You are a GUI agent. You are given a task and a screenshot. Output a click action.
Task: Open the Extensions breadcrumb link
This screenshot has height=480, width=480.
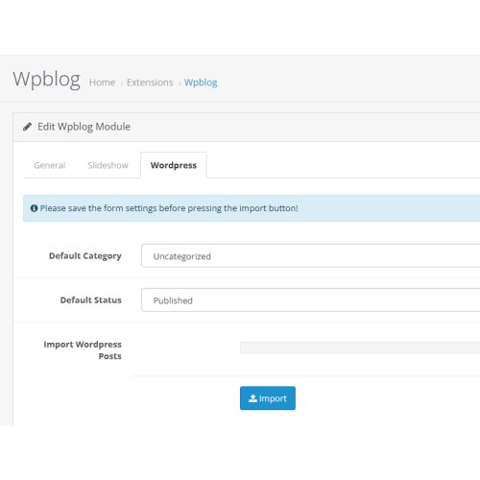coord(150,83)
